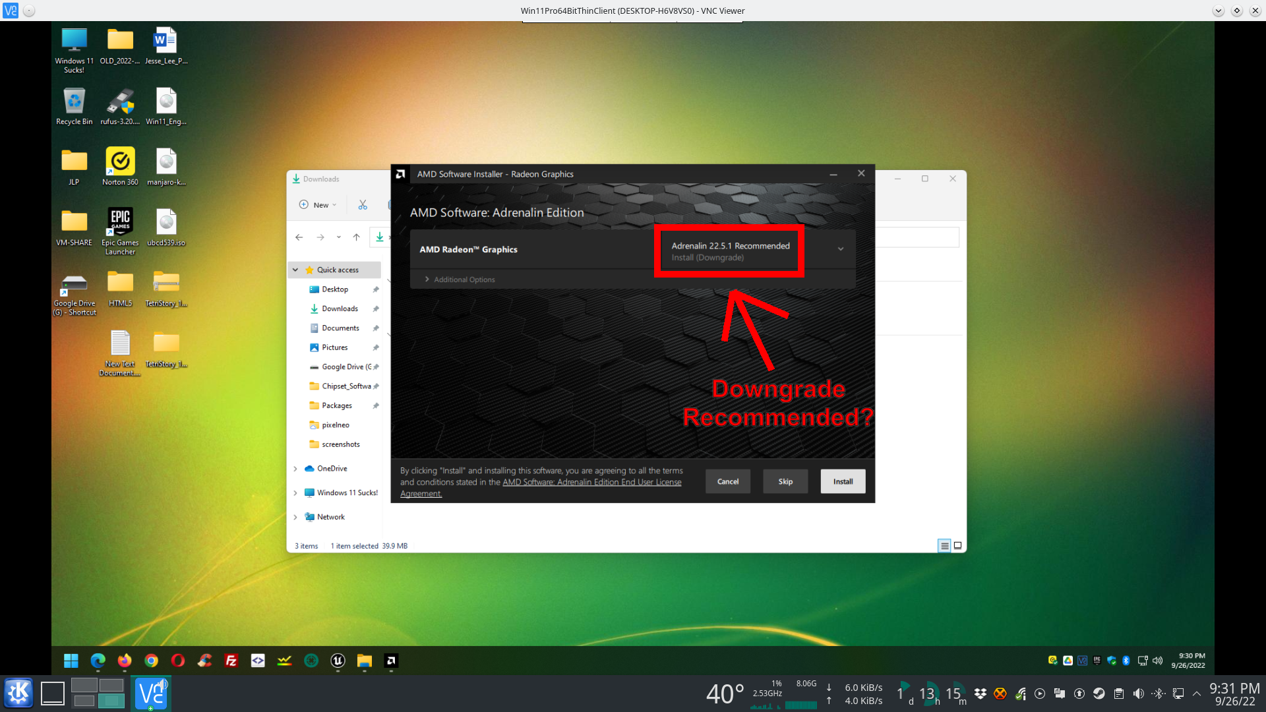This screenshot has height=712, width=1266.
Task: Select the Google Drive (G) shortcut icon
Action: coord(74,295)
